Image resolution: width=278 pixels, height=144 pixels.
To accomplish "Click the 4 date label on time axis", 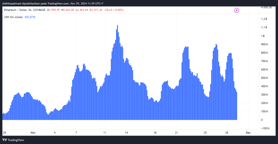I will tap(55, 133).
